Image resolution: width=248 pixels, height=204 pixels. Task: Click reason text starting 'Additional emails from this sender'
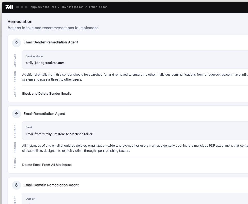pos(135,77)
